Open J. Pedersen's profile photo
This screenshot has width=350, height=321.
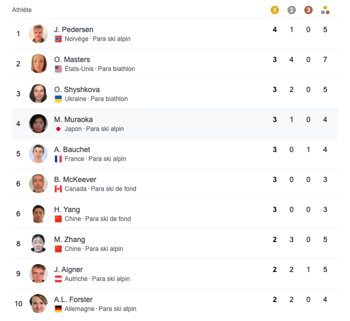tap(38, 34)
